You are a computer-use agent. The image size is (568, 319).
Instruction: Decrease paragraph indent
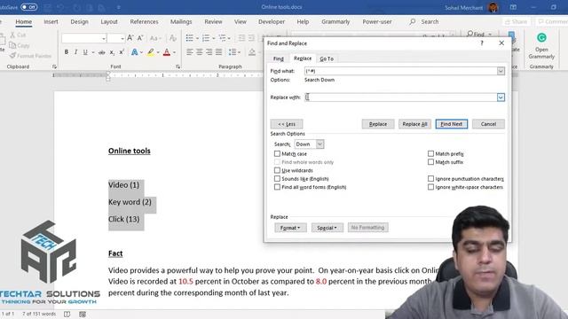coord(241,38)
